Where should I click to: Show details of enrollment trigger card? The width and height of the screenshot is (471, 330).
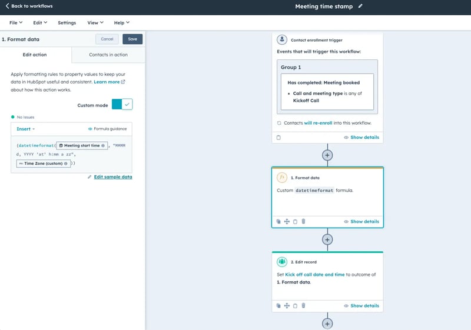(361, 138)
